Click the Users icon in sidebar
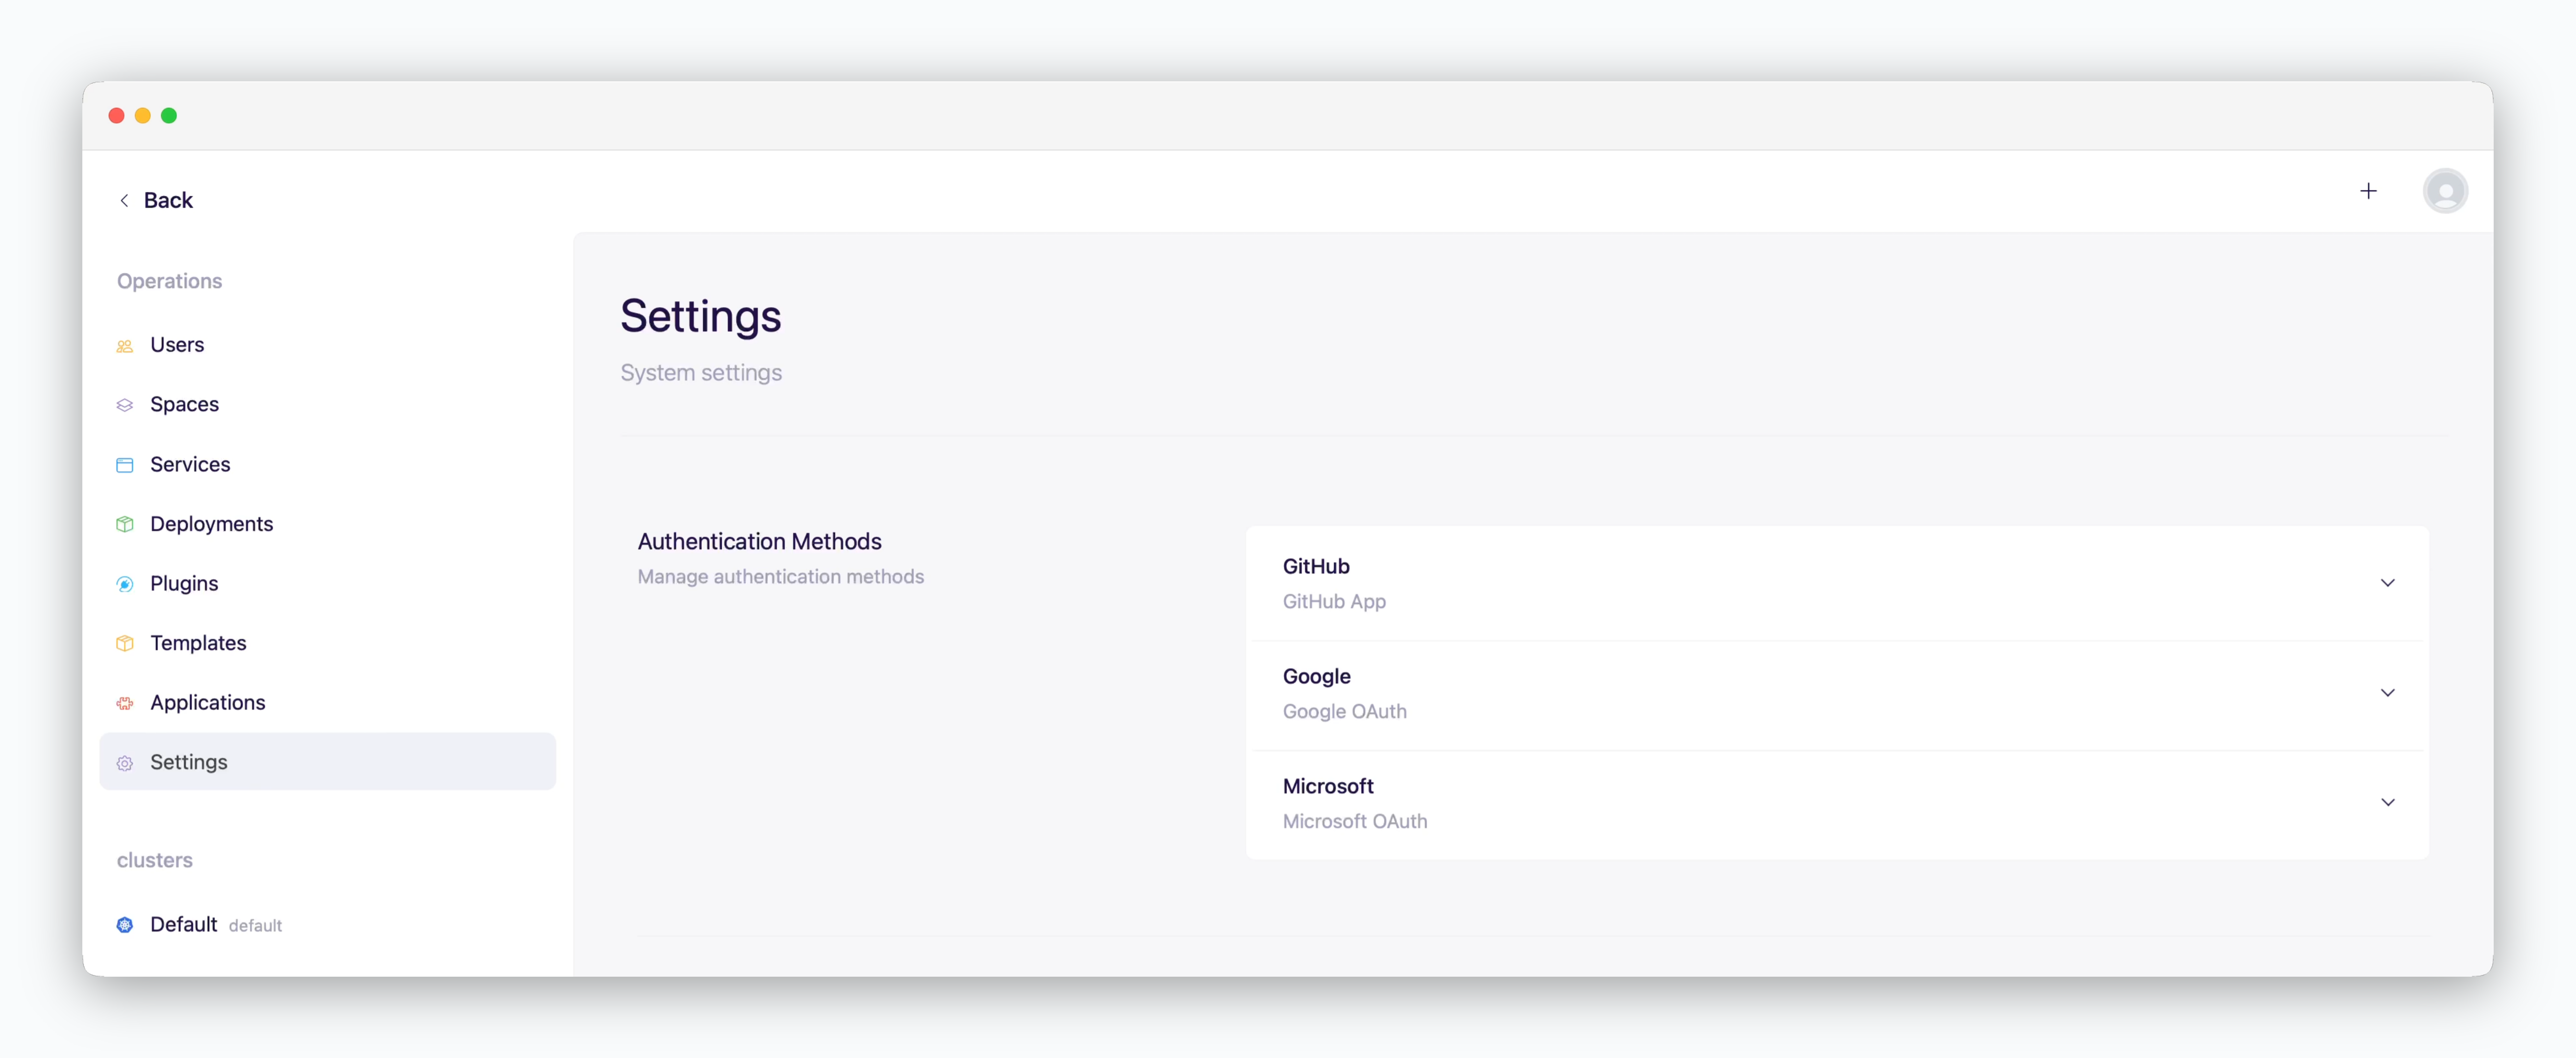The width and height of the screenshot is (2576, 1058). [125, 346]
